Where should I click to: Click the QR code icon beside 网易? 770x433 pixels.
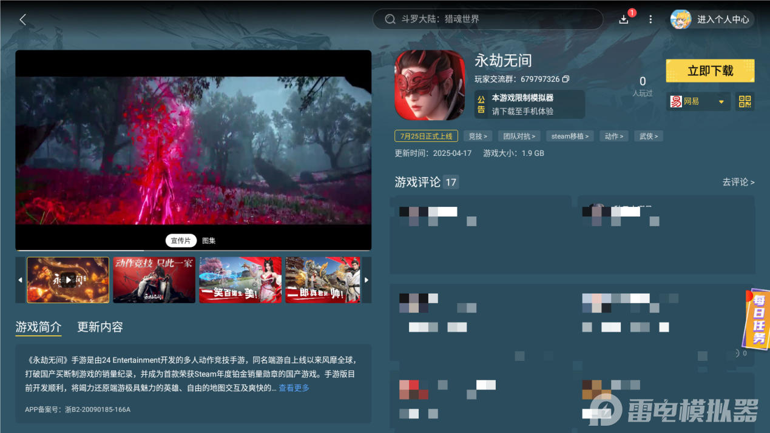tap(745, 101)
